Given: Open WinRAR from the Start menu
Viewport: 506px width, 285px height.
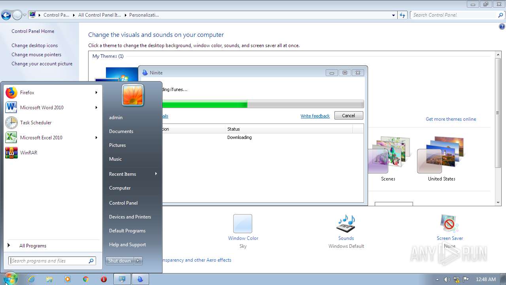Looking at the screenshot, I should pyautogui.click(x=52, y=153).
